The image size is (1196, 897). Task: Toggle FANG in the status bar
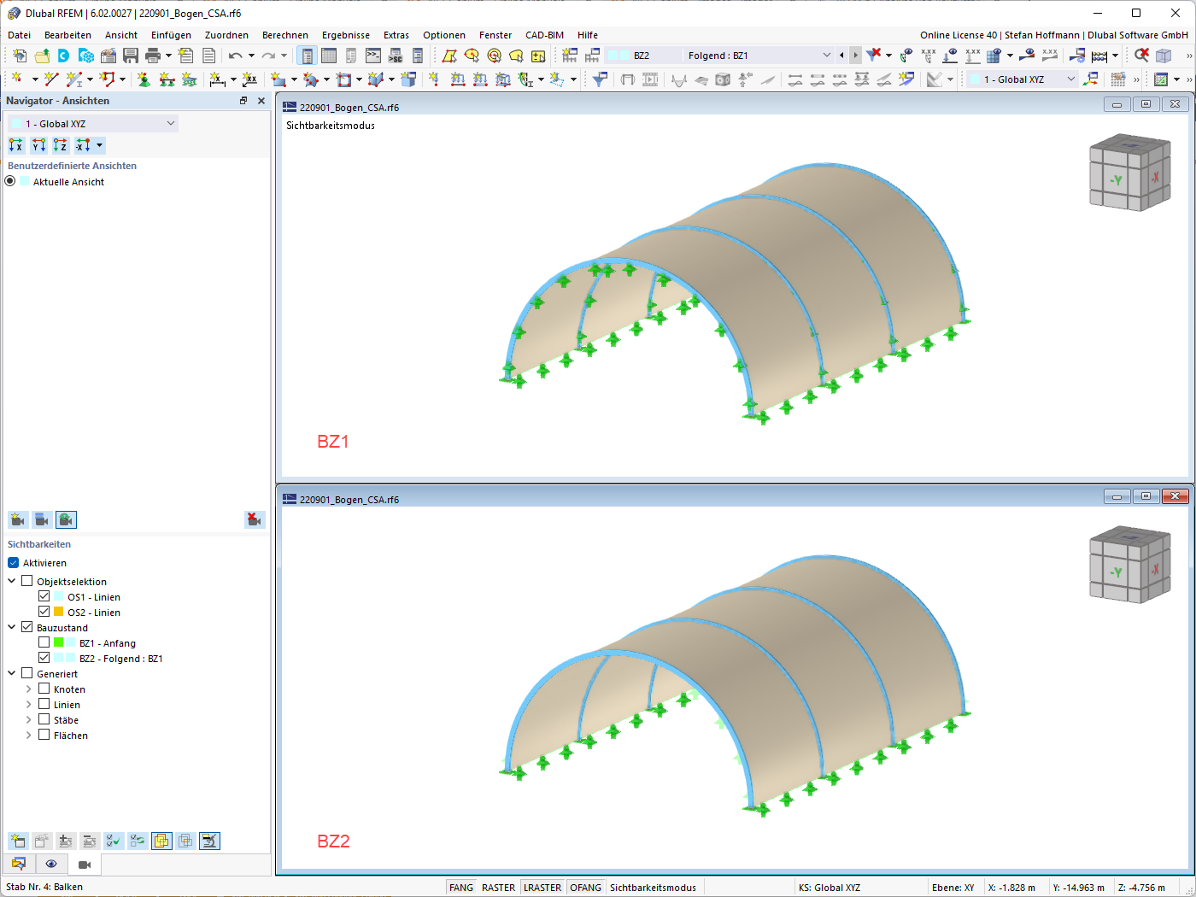tap(460, 887)
